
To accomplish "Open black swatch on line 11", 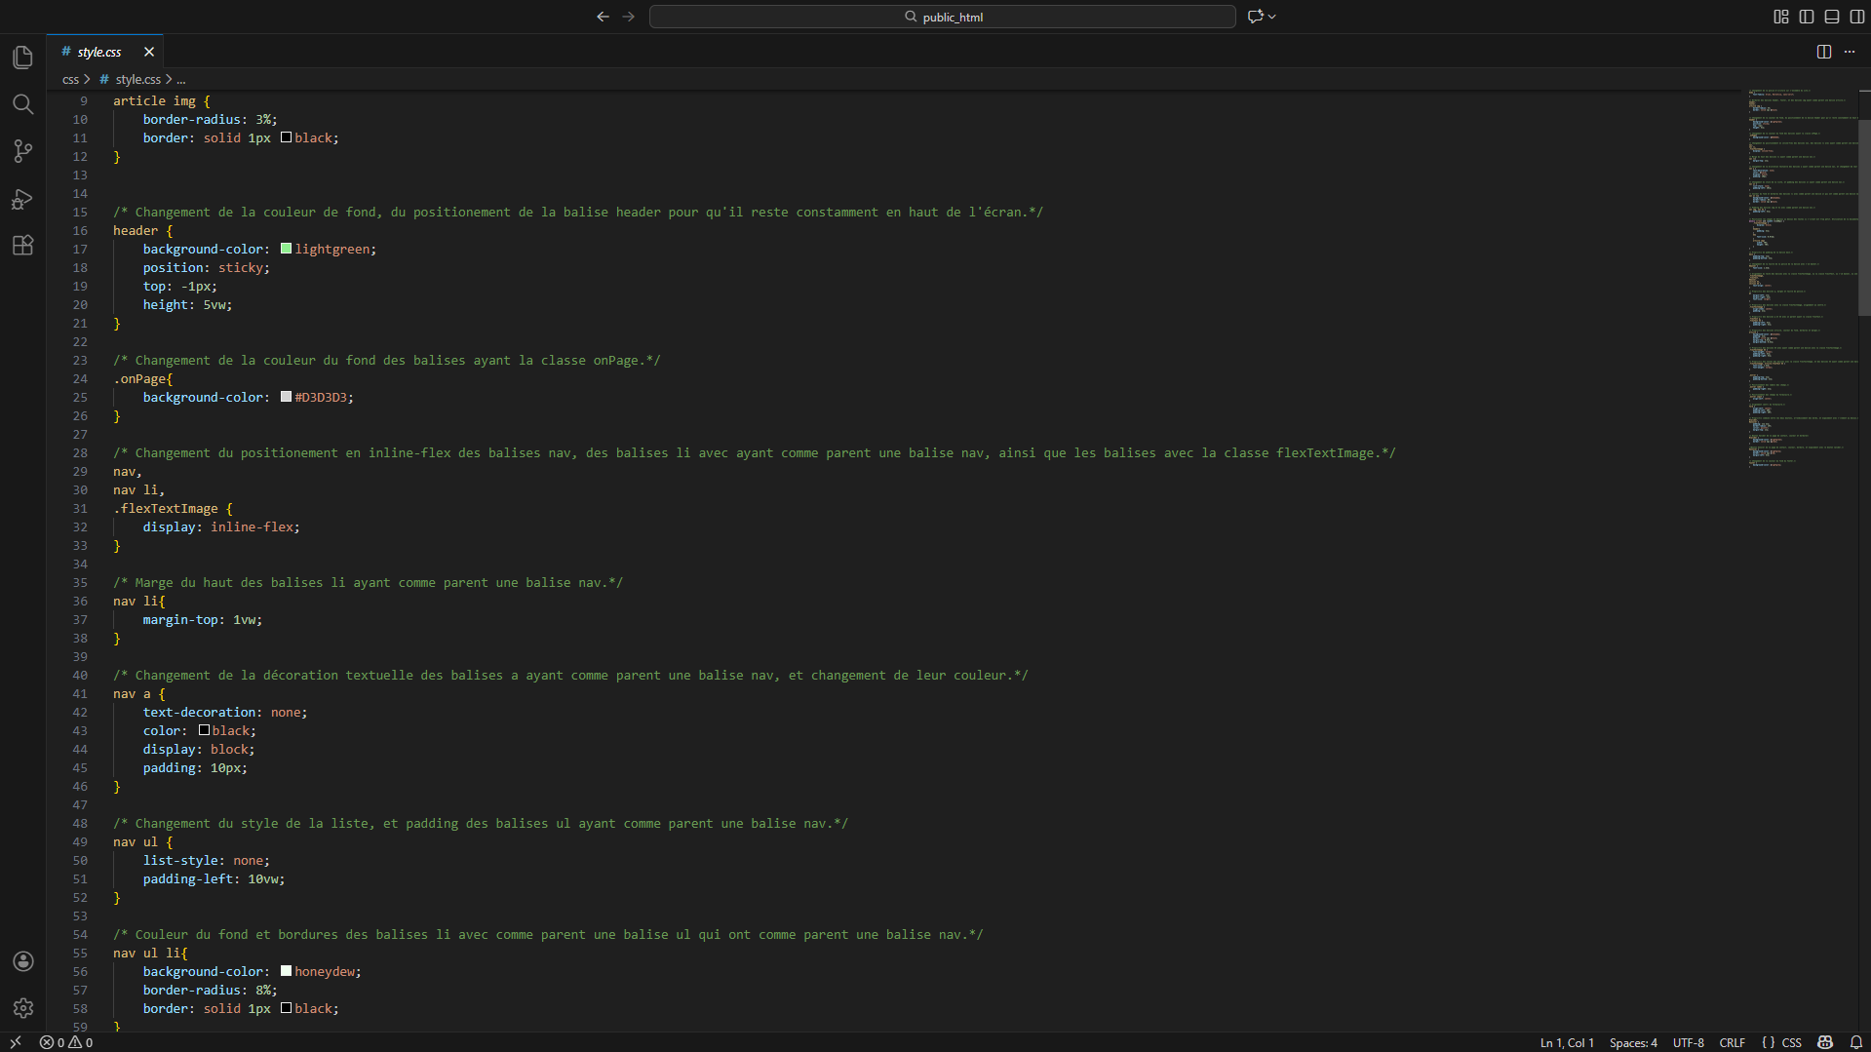I will click(287, 137).
